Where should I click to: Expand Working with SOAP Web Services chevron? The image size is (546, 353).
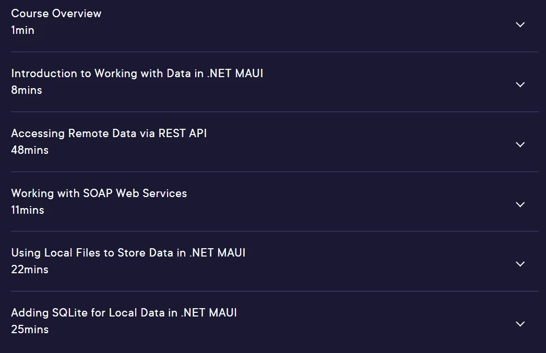520,204
